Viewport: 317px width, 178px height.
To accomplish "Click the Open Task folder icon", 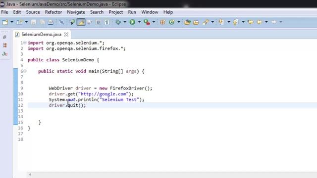I will click(x=196, y=22).
